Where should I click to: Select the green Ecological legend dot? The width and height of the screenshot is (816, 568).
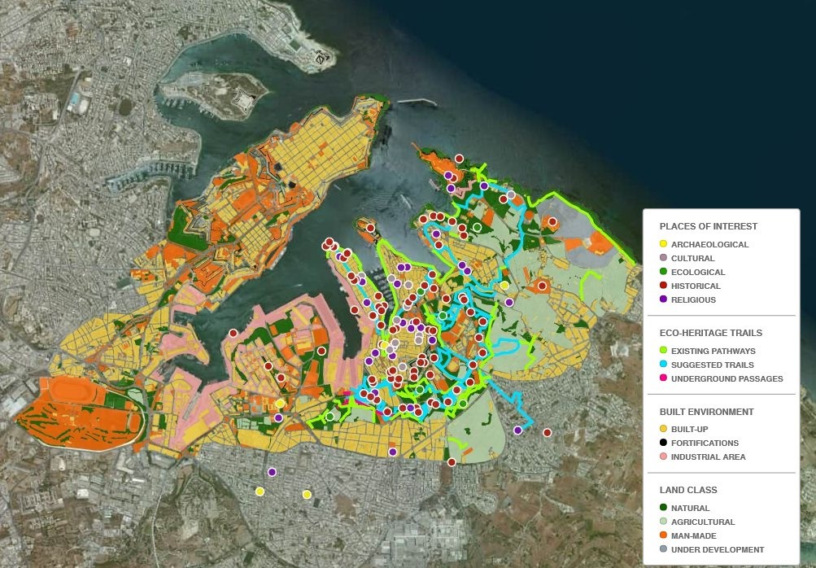click(x=663, y=272)
